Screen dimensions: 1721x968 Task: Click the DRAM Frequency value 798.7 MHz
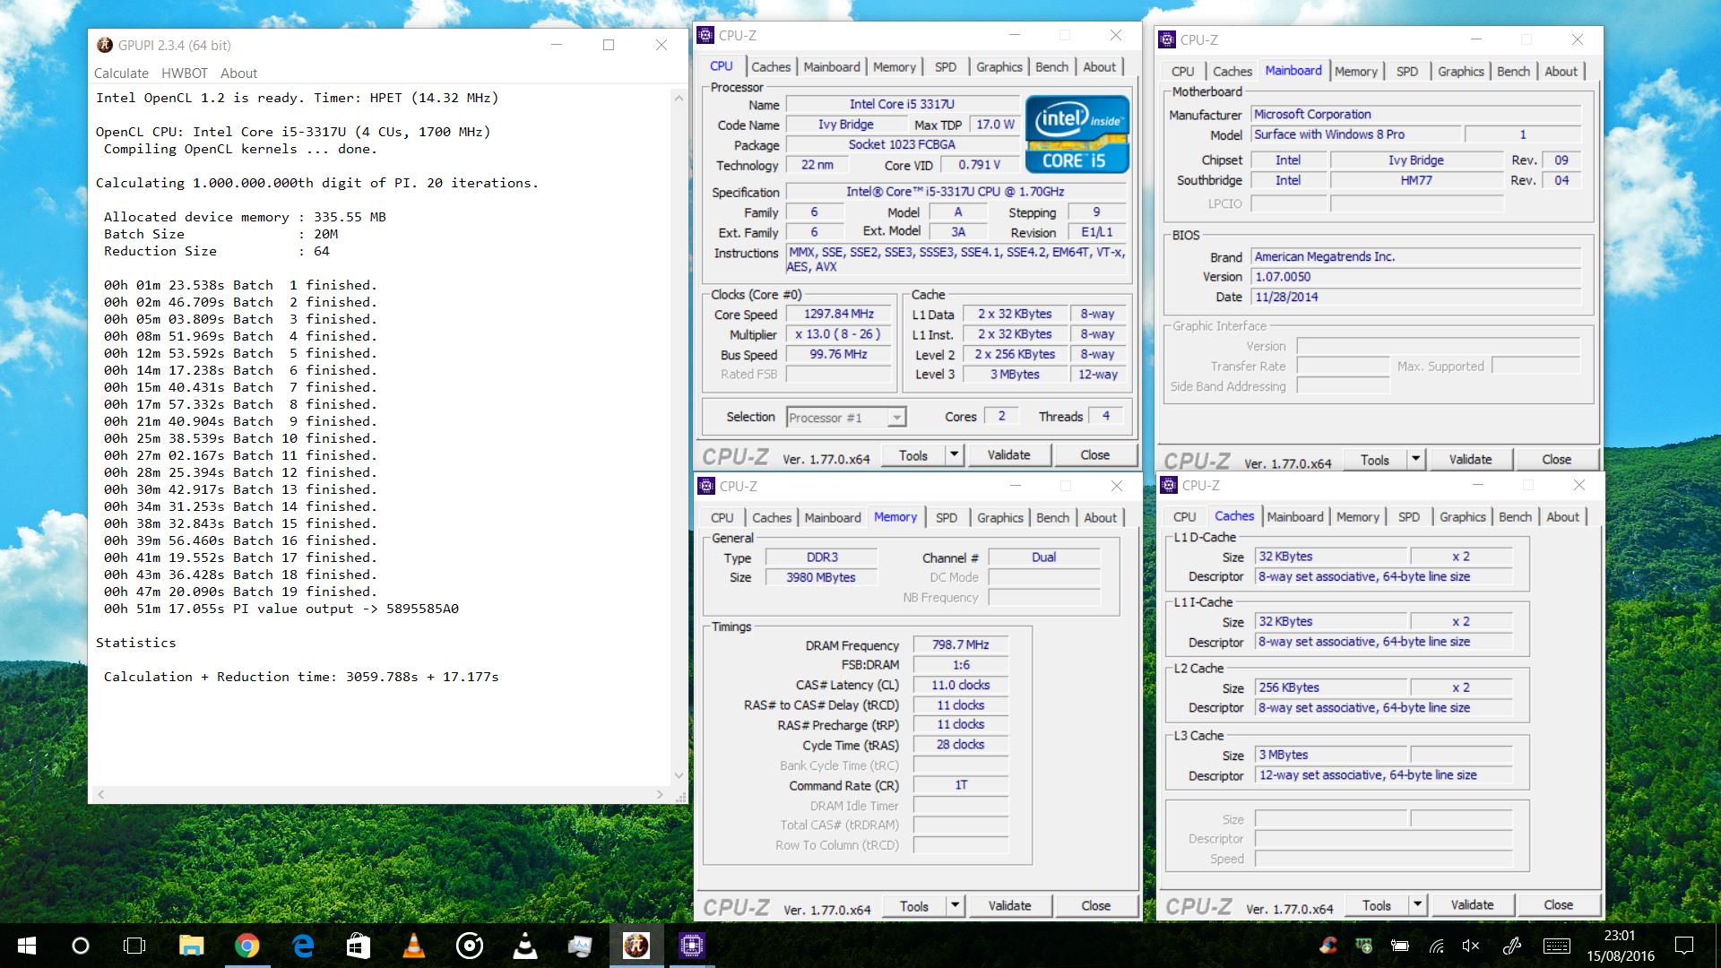click(x=960, y=644)
